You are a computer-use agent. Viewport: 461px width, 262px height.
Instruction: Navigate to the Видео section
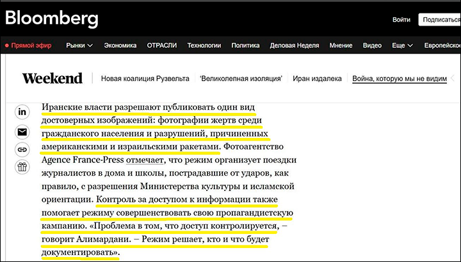coord(372,45)
